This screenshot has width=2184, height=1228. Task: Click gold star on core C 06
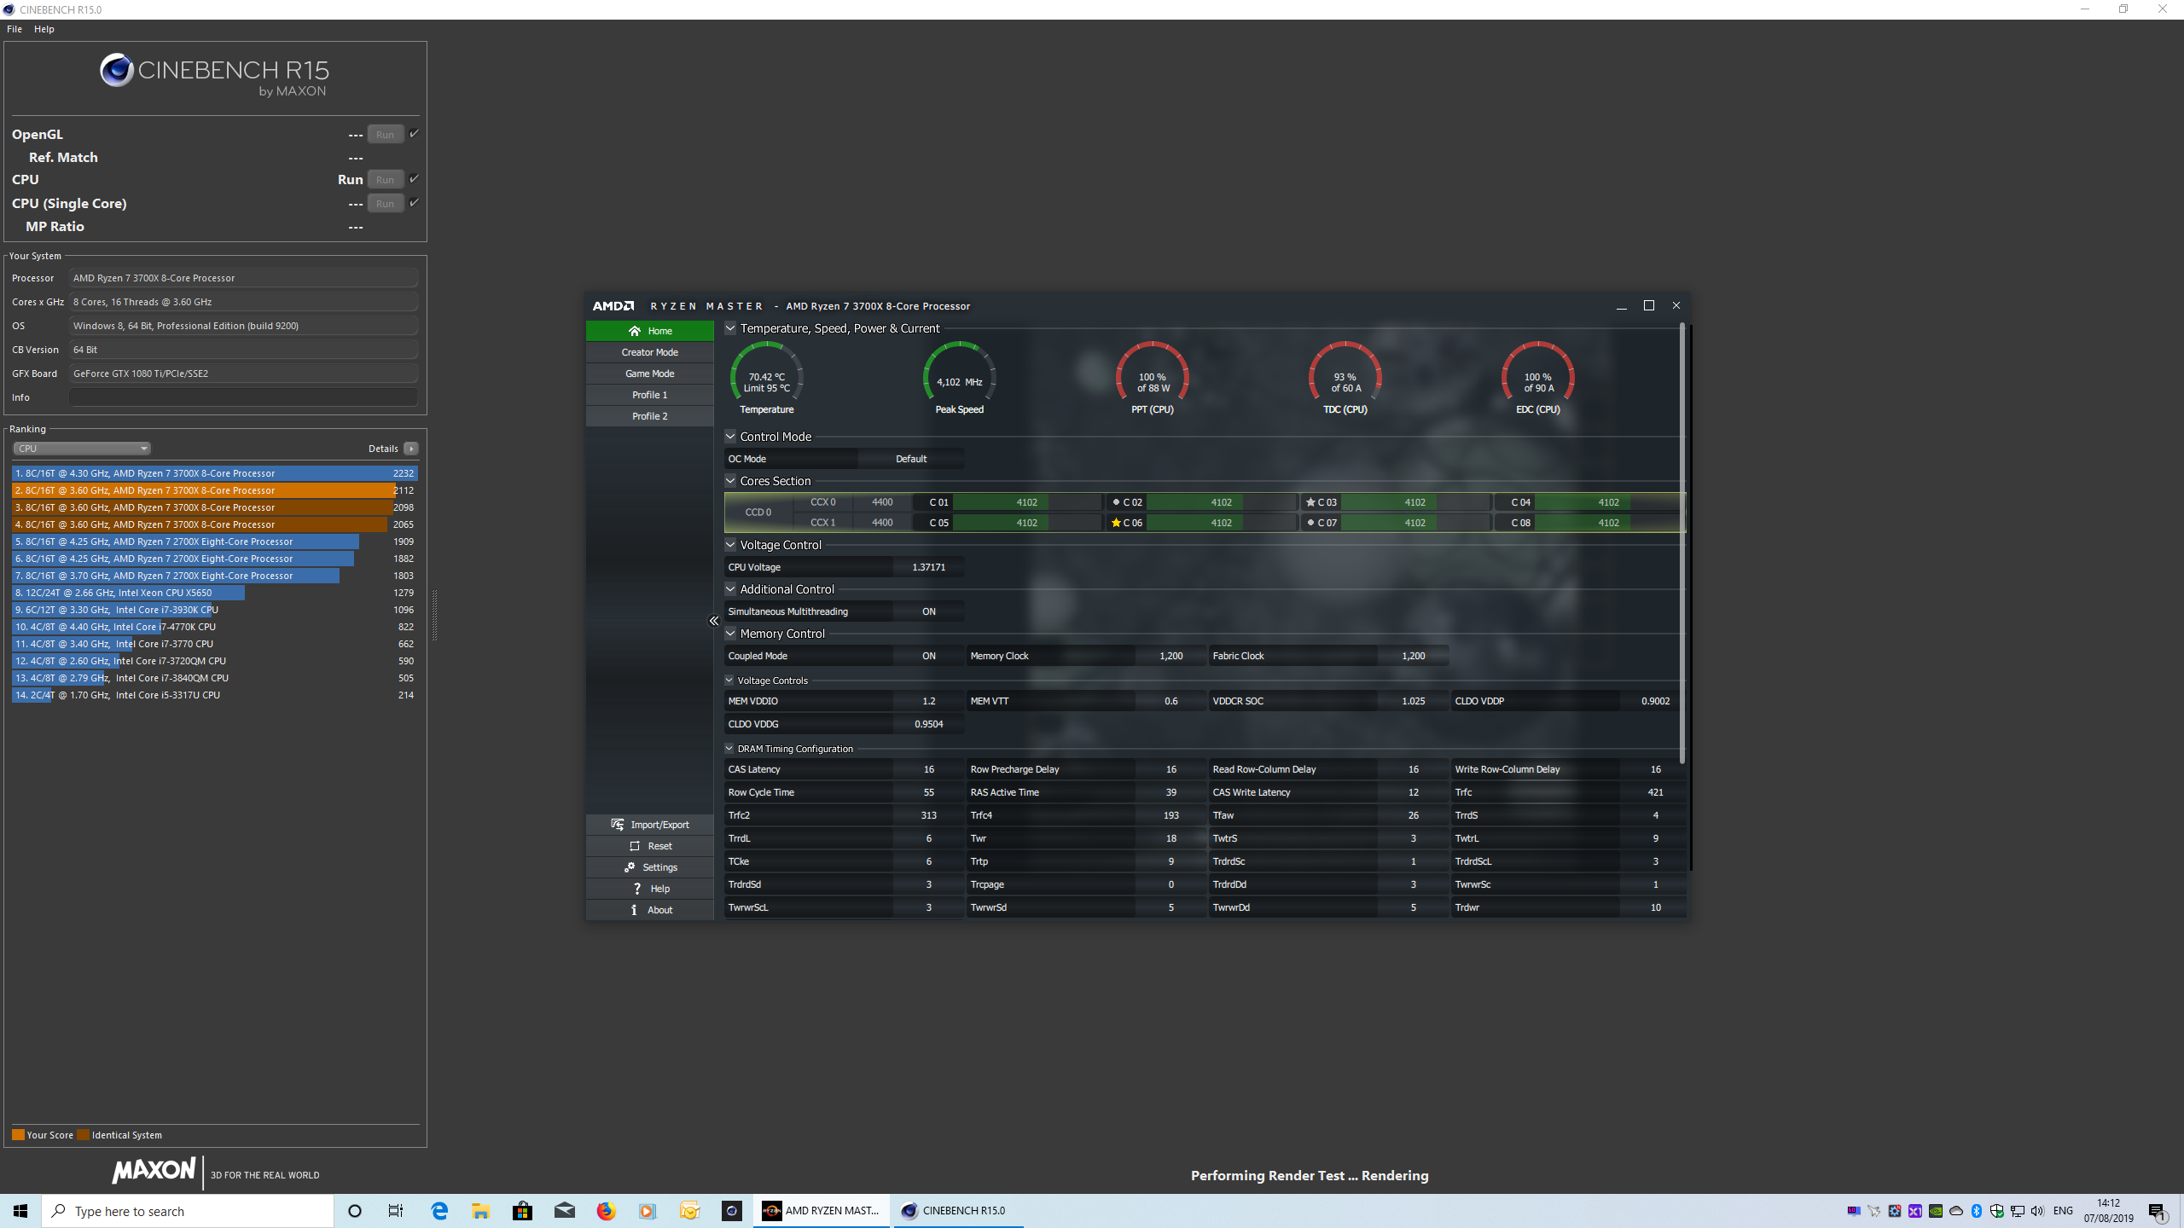(1116, 523)
